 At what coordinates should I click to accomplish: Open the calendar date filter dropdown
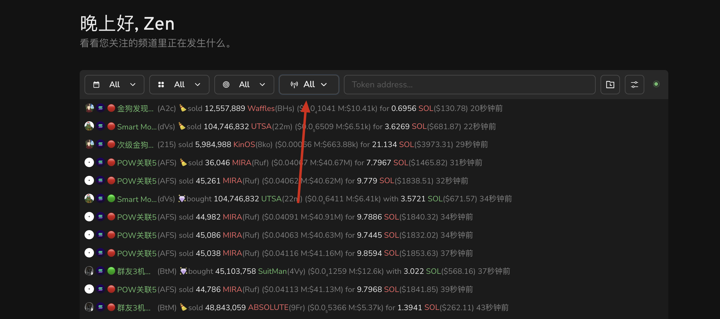pos(114,85)
